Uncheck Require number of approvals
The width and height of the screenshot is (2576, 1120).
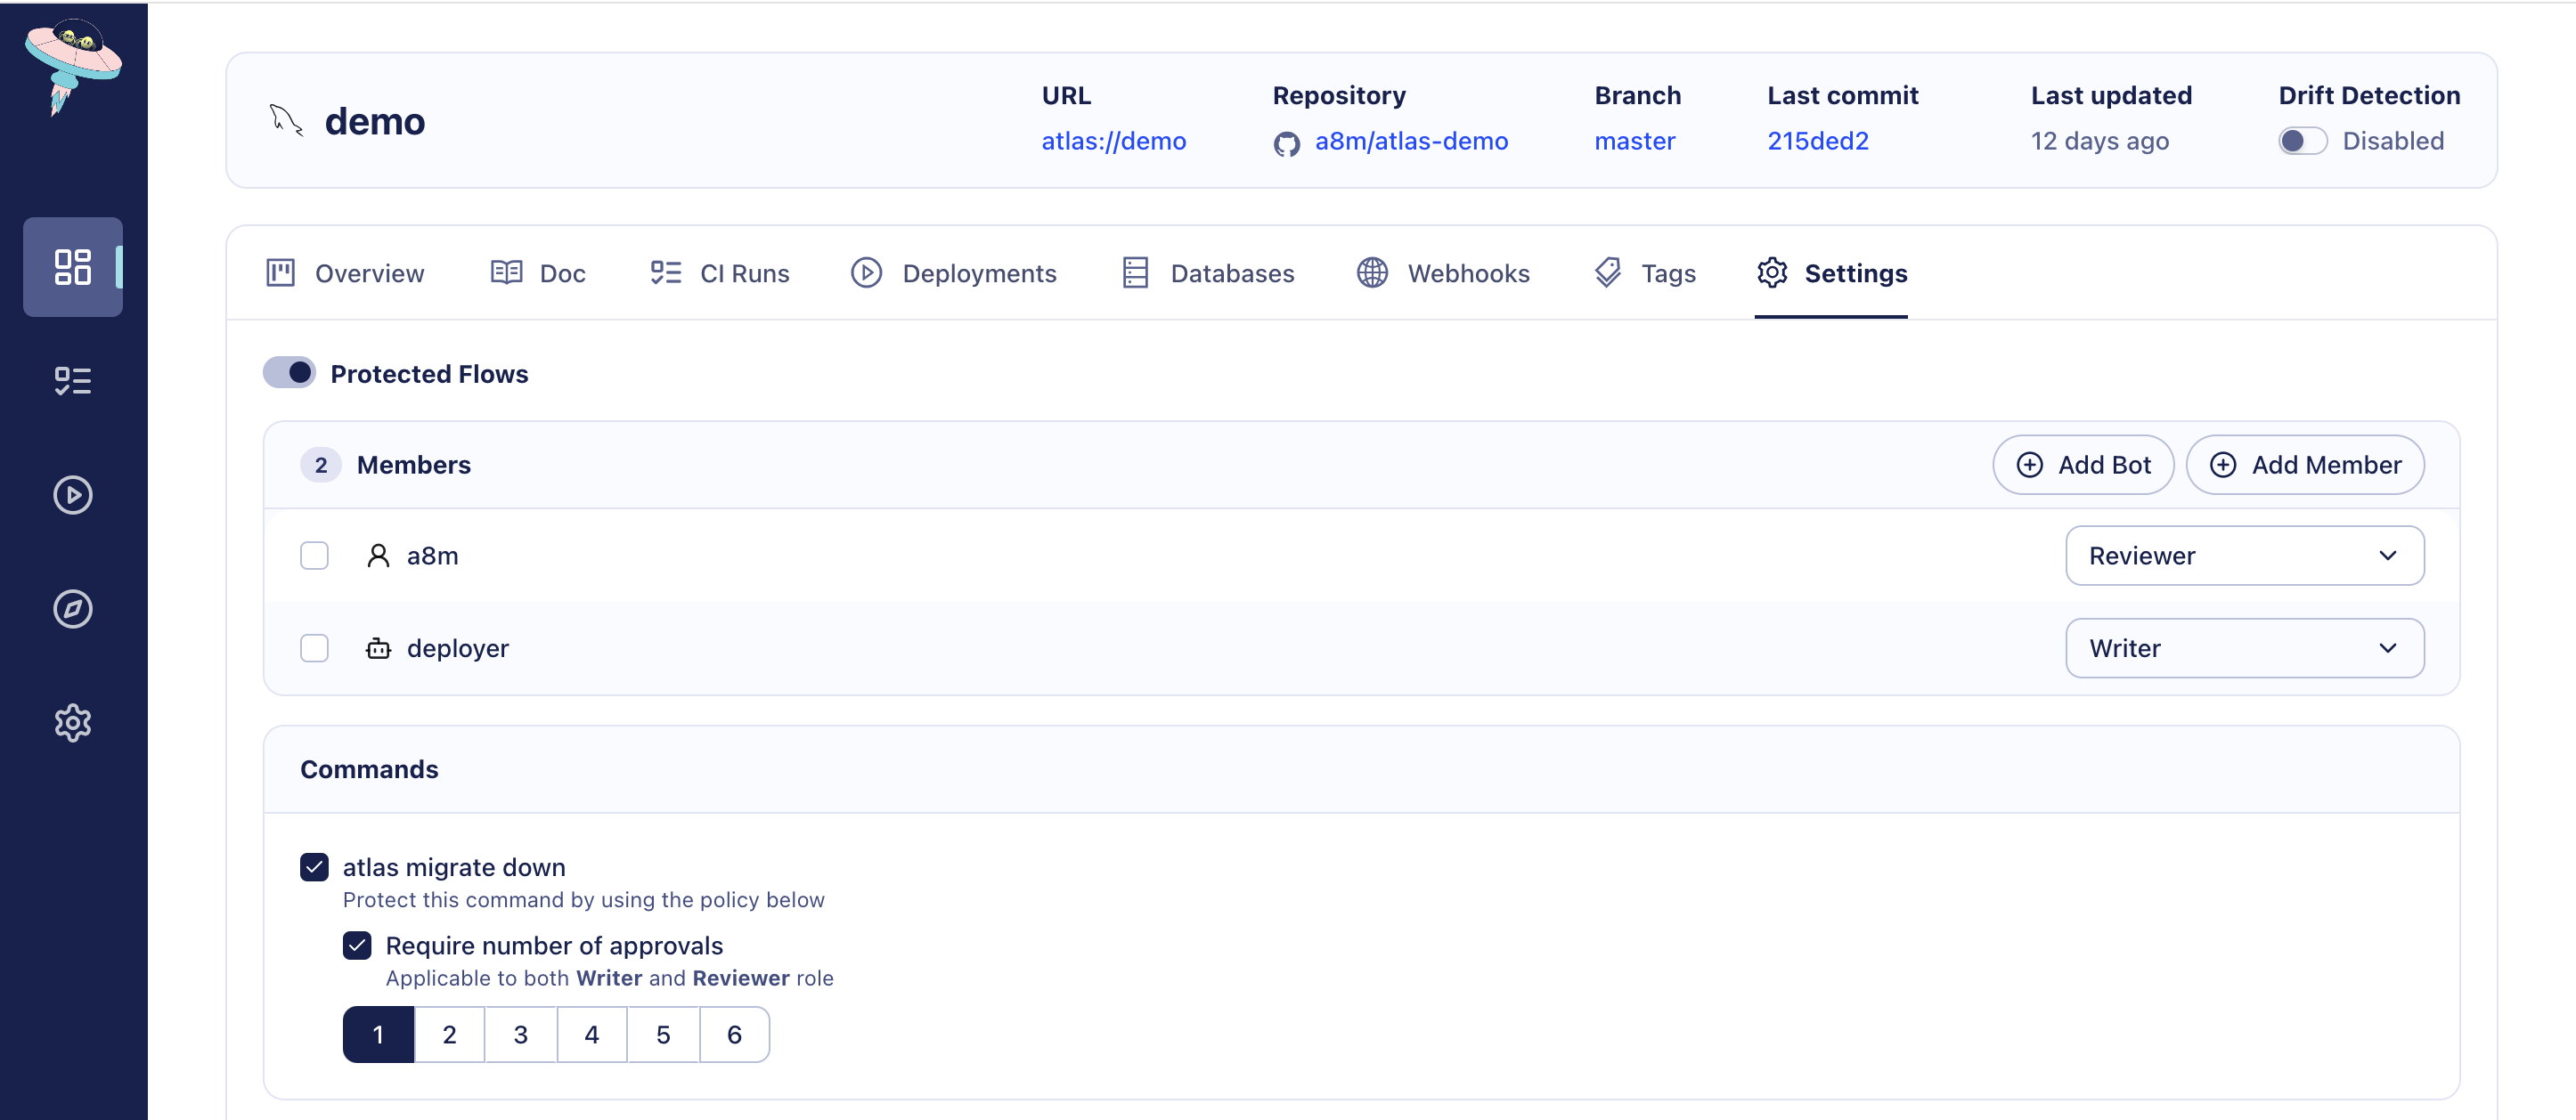click(357, 946)
